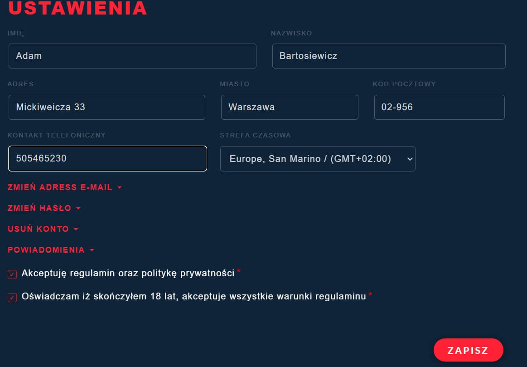The height and width of the screenshot is (367, 527).
Task: Expand Zmień adress e-mail section
Action: (60, 187)
